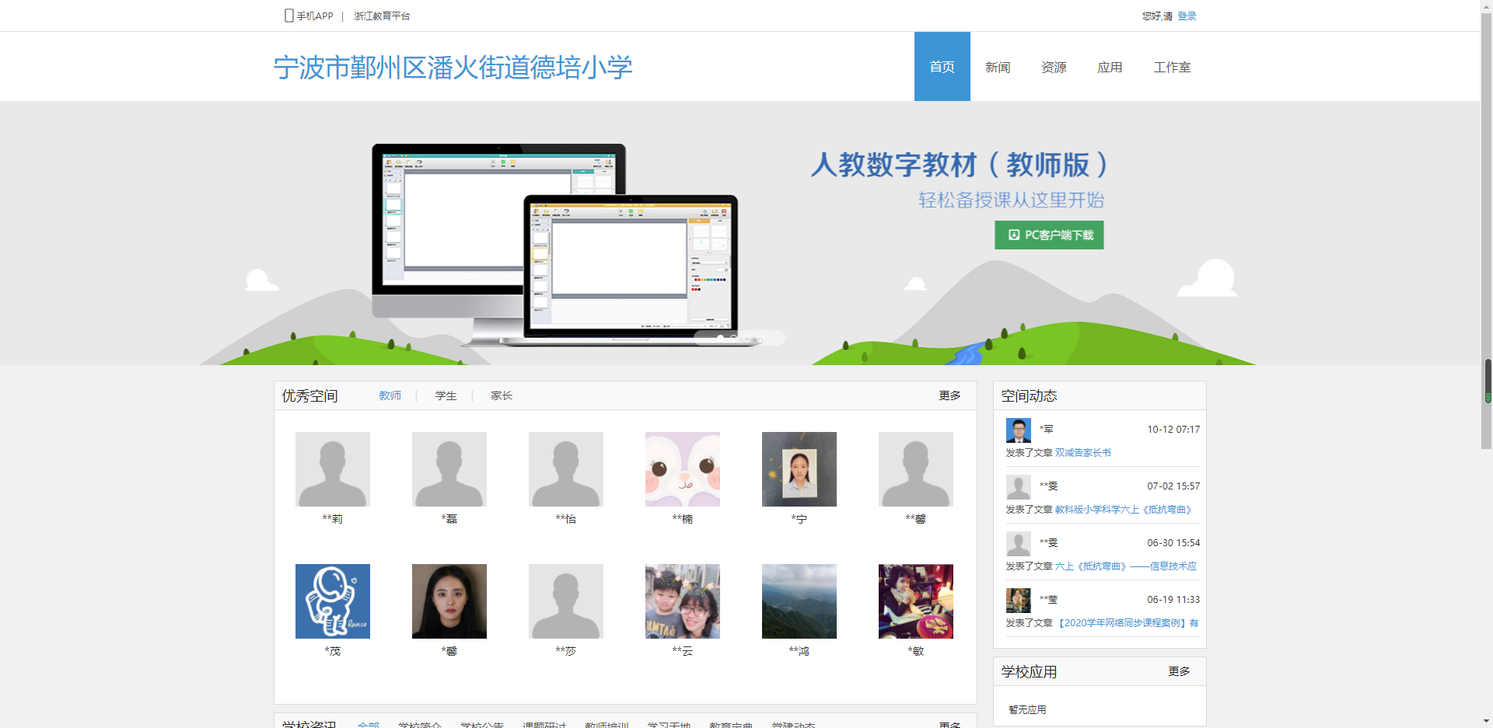
Task: Click the timestamp 06-19 11:33
Action: tap(1173, 599)
